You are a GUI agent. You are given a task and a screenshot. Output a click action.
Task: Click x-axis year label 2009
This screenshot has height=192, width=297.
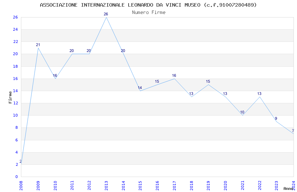click(38, 185)
